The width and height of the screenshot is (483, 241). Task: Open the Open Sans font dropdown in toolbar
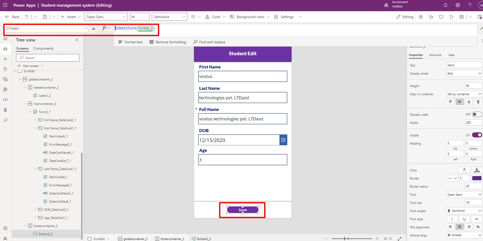(106, 17)
